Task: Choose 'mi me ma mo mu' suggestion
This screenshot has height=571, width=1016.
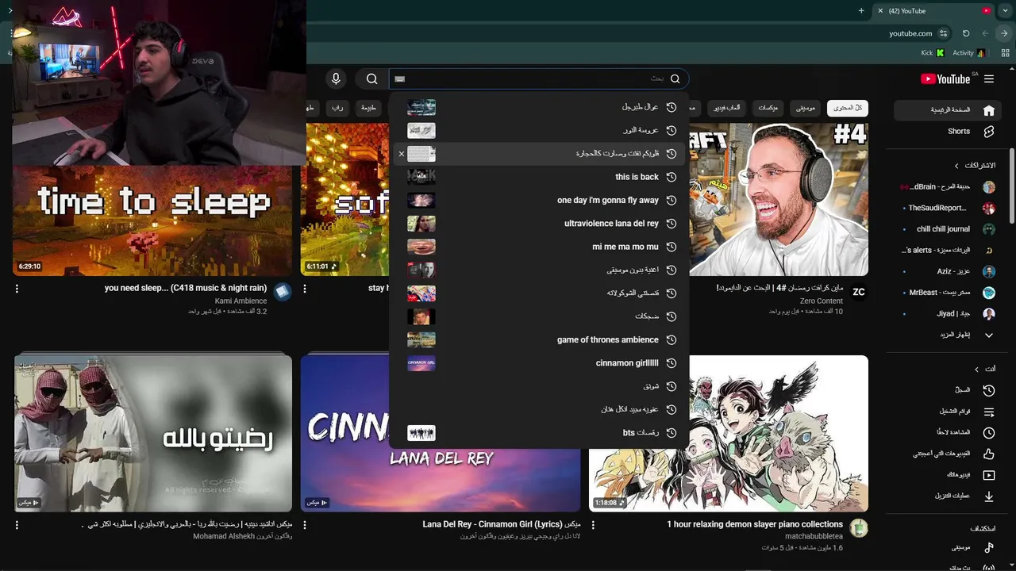Action: (x=538, y=247)
